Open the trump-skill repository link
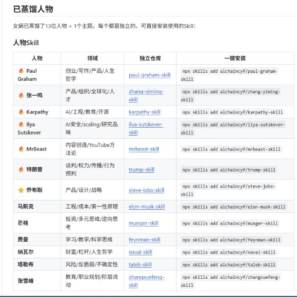297x297 pixels. (x=141, y=170)
